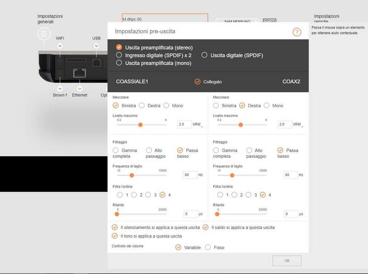This screenshot has height=274, width=368.
Task: Choose Uscita digitale (SPDIF) option
Action: point(205,55)
